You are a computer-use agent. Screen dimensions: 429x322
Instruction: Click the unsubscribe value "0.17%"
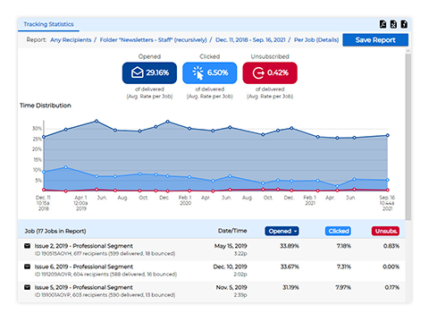click(392, 287)
